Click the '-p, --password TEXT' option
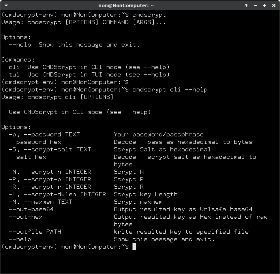 (44, 135)
